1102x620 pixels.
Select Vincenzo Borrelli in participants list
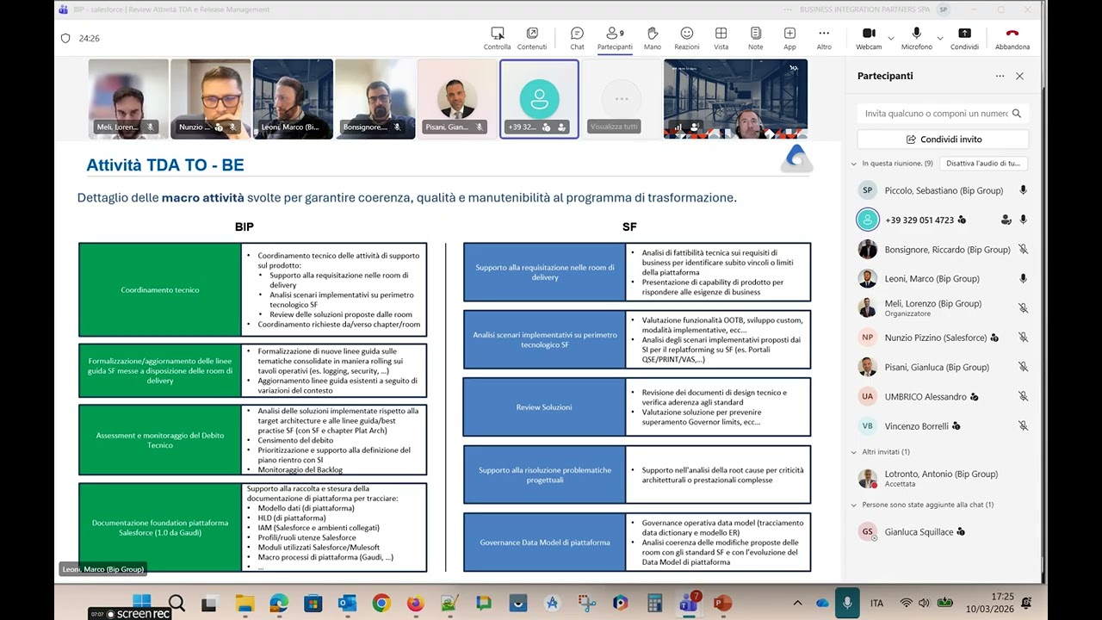[x=943, y=425]
